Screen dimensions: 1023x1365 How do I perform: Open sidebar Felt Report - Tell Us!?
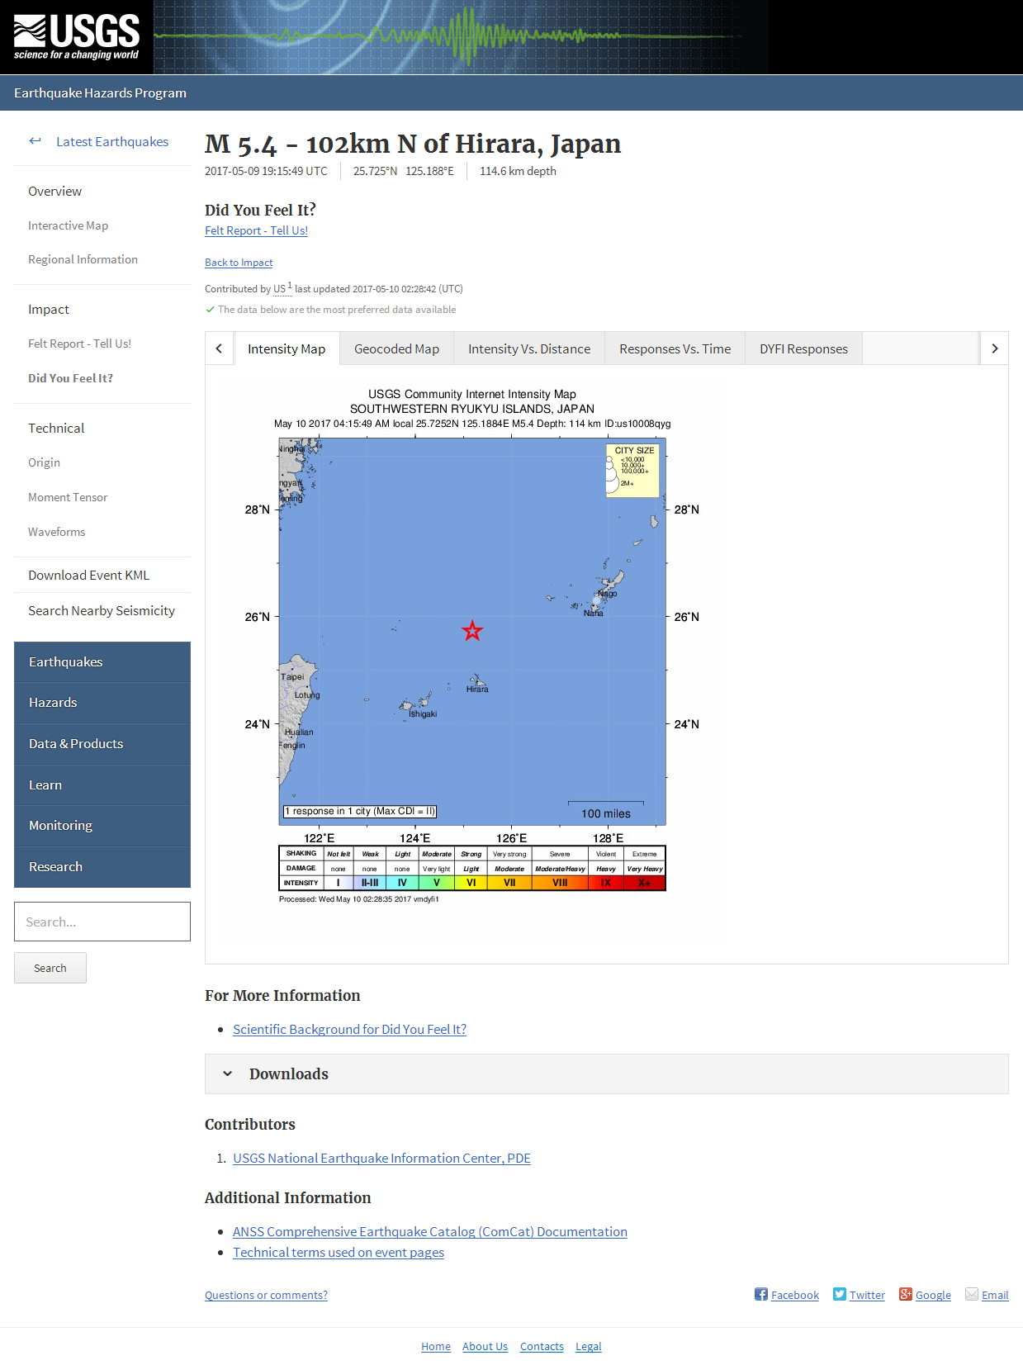(80, 344)
